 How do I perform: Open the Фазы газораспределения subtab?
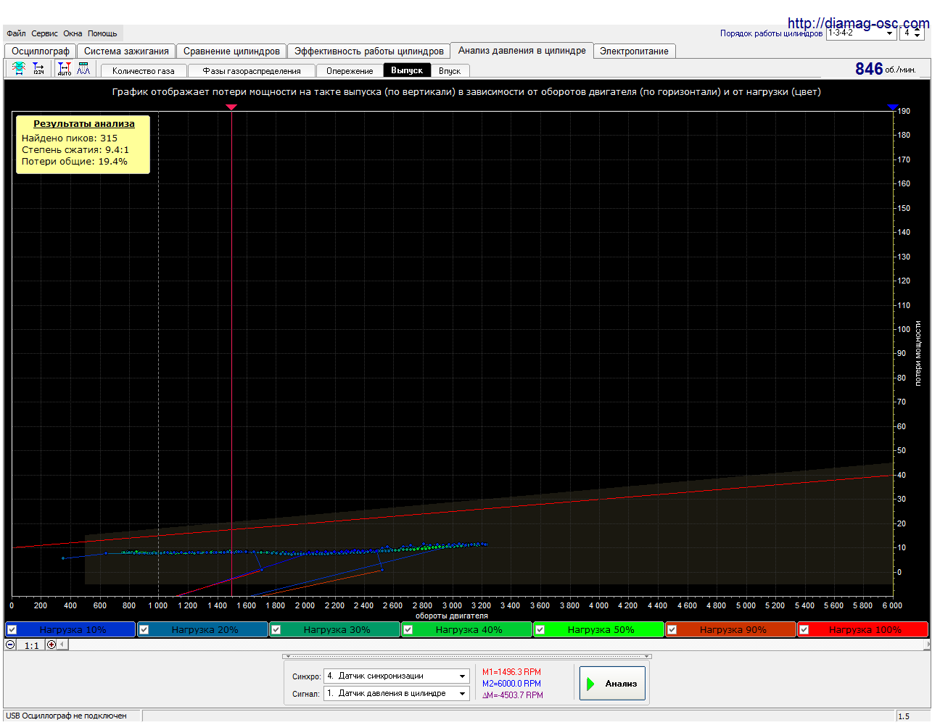[x=252, y=71]
